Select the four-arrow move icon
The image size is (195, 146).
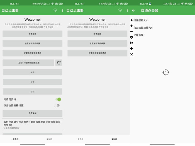(x=132, y=49)
